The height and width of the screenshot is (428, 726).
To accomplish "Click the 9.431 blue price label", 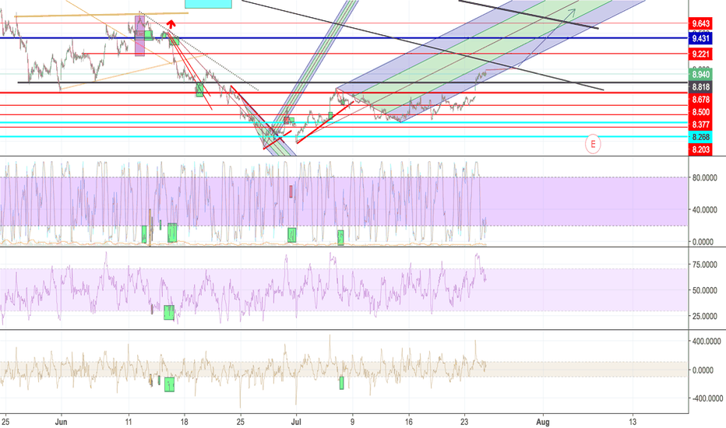I will 700,38.
